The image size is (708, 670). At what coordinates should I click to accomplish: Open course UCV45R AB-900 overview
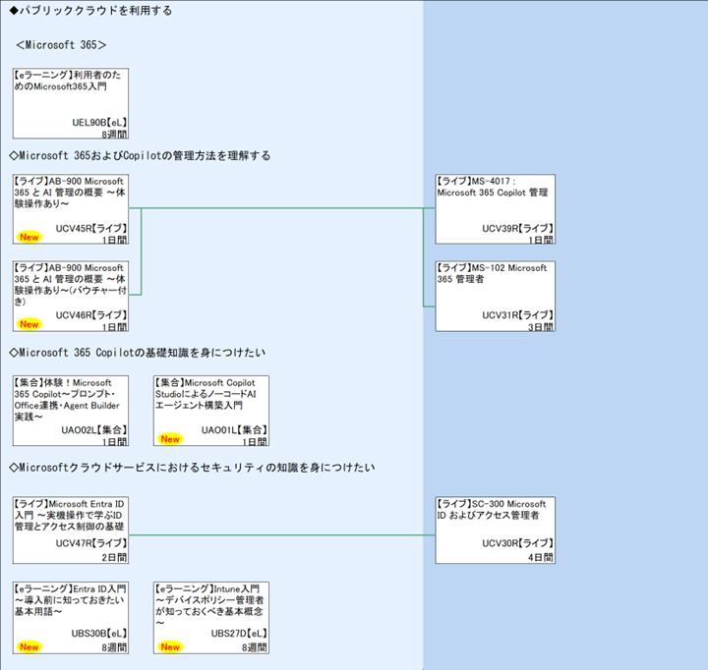point(71,209)
